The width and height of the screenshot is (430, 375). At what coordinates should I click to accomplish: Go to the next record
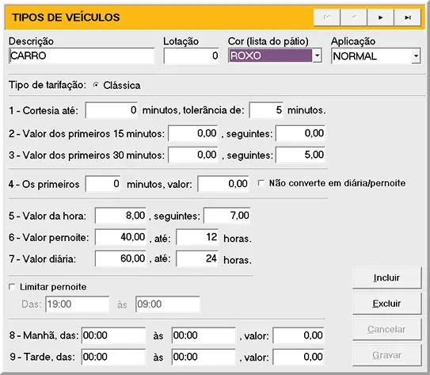coord(380,17)
